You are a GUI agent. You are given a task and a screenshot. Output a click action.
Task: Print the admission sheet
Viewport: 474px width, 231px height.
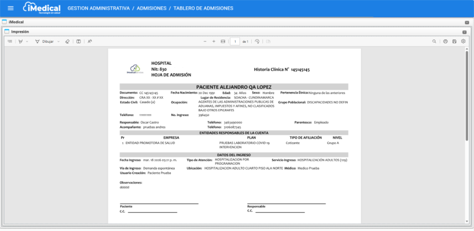pos(446,41)
